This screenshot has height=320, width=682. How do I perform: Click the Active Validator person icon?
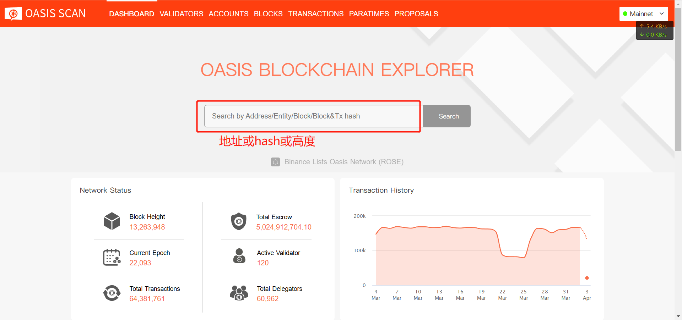(239, 255)
